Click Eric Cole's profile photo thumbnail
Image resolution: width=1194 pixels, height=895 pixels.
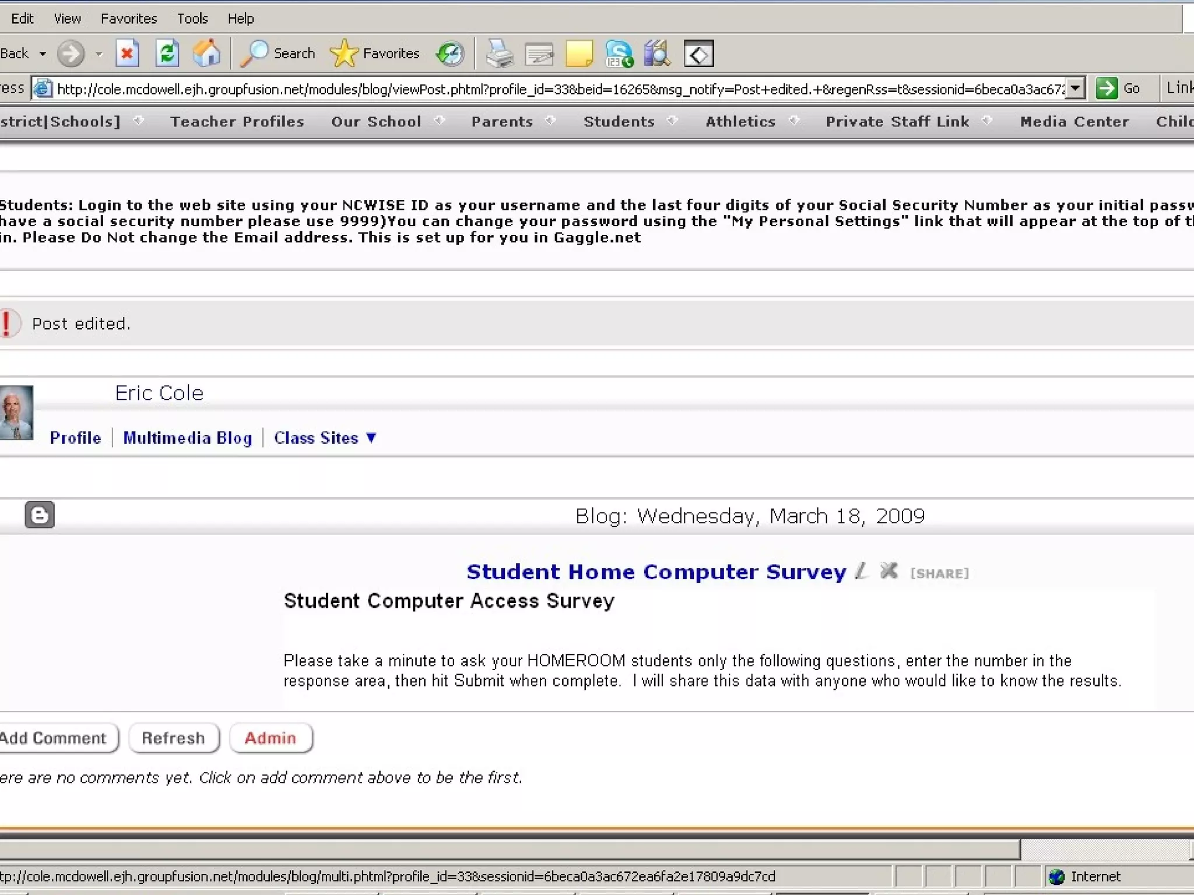[16, 413]
